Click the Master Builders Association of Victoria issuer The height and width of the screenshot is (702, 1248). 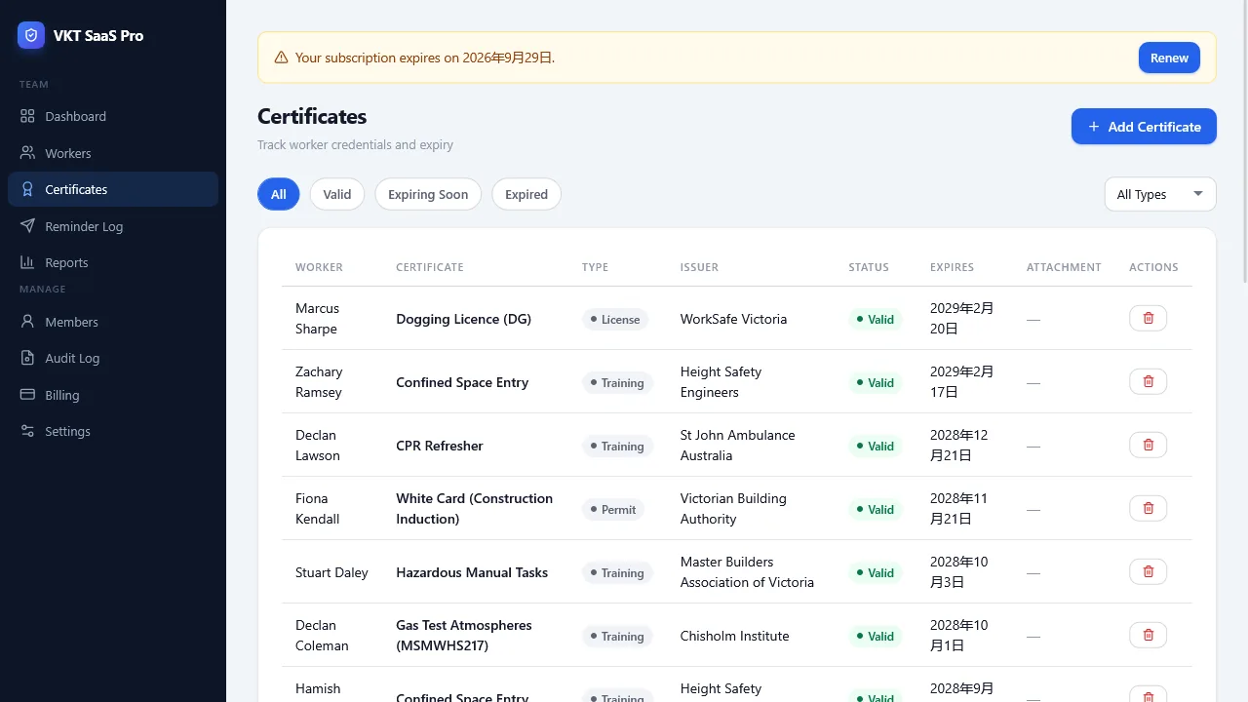click(747, 572)
